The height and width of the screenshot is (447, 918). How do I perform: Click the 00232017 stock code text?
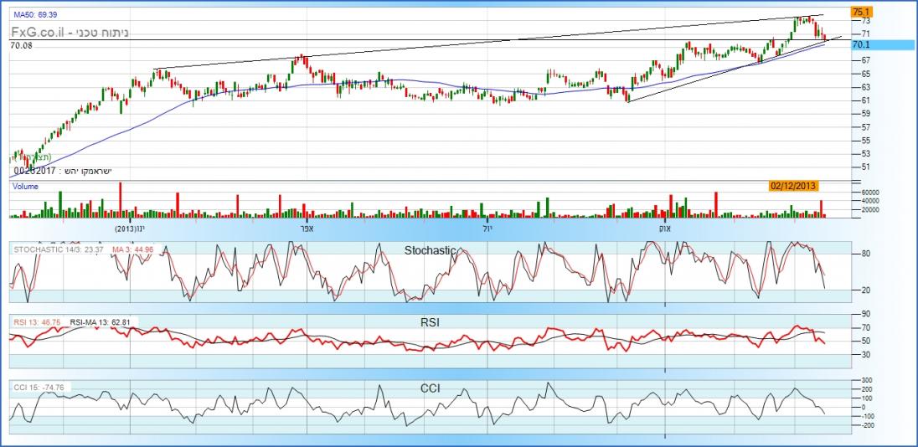pyautogui.click(x=34, y=171)
